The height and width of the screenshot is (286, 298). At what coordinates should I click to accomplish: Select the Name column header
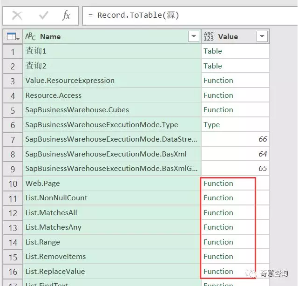pyautogui.click(x=112, y=36)
